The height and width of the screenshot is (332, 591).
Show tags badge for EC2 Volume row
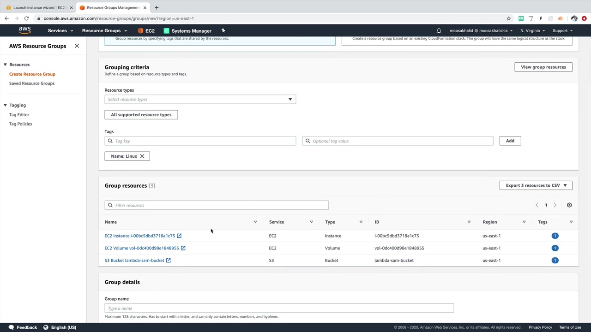555,248
